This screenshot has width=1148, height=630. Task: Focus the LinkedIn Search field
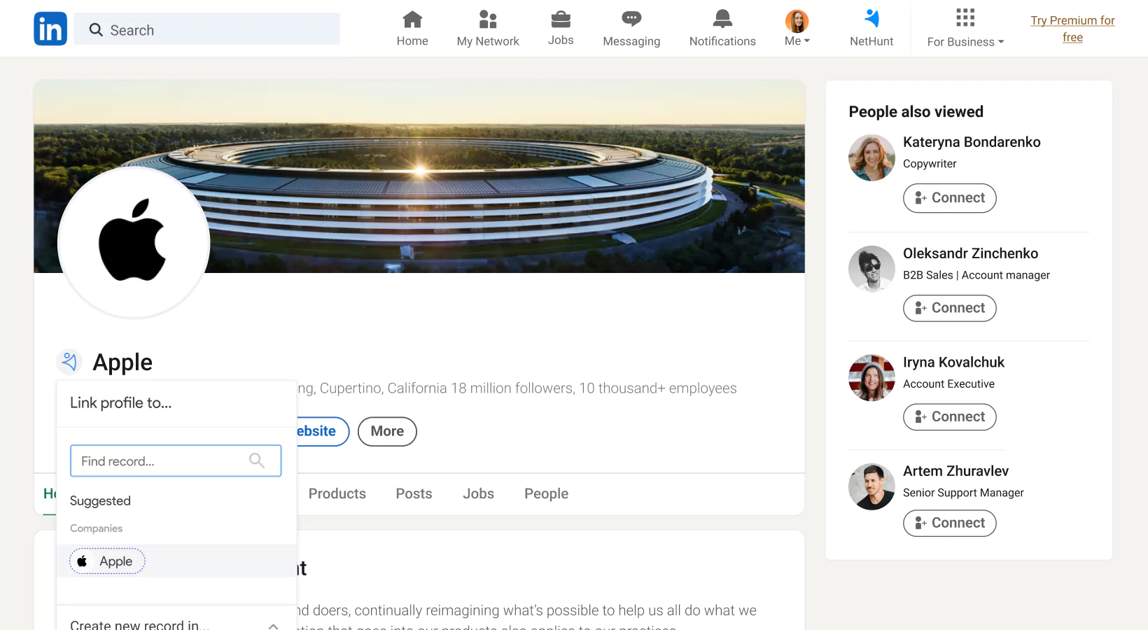pos(206,29)
